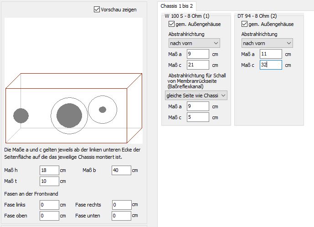
Task: Focus the Fase oben input field
Action: coord(49,216)
